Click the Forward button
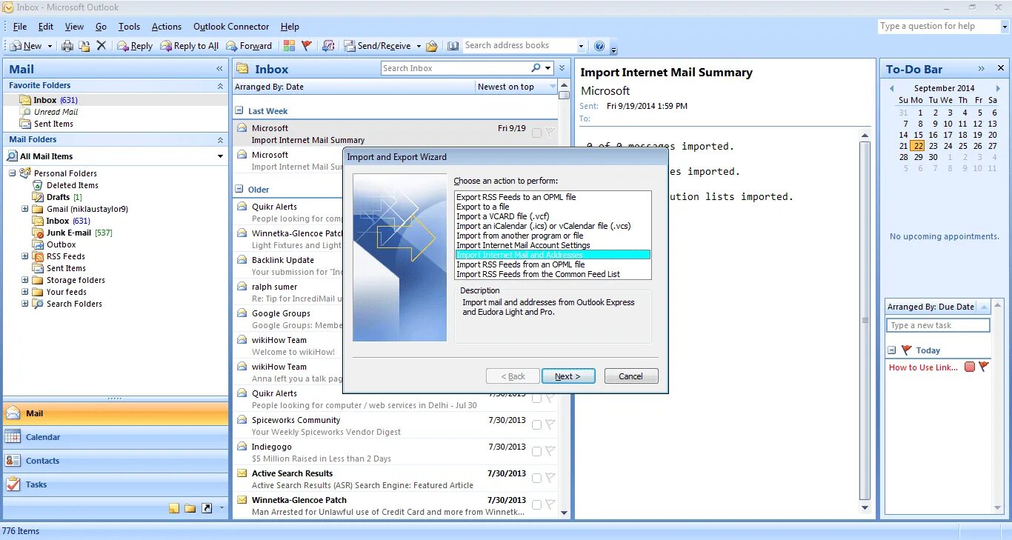 pos(249,46)
